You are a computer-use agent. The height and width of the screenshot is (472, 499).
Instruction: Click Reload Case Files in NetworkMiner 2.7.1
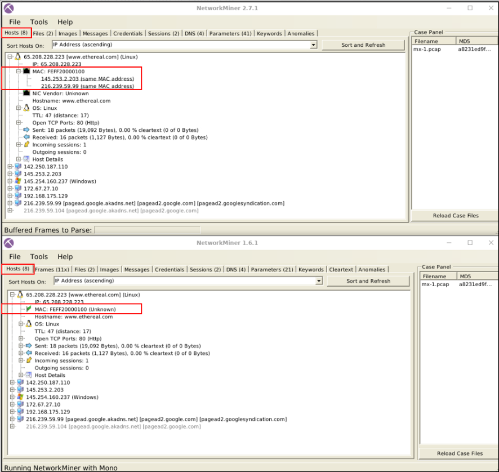pos(456,216)
